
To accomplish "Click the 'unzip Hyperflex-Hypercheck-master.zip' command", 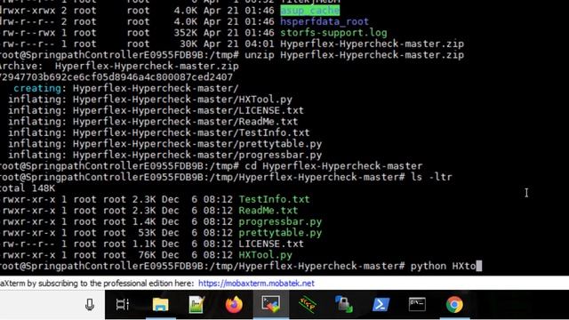I will click(x=354, y=55).
